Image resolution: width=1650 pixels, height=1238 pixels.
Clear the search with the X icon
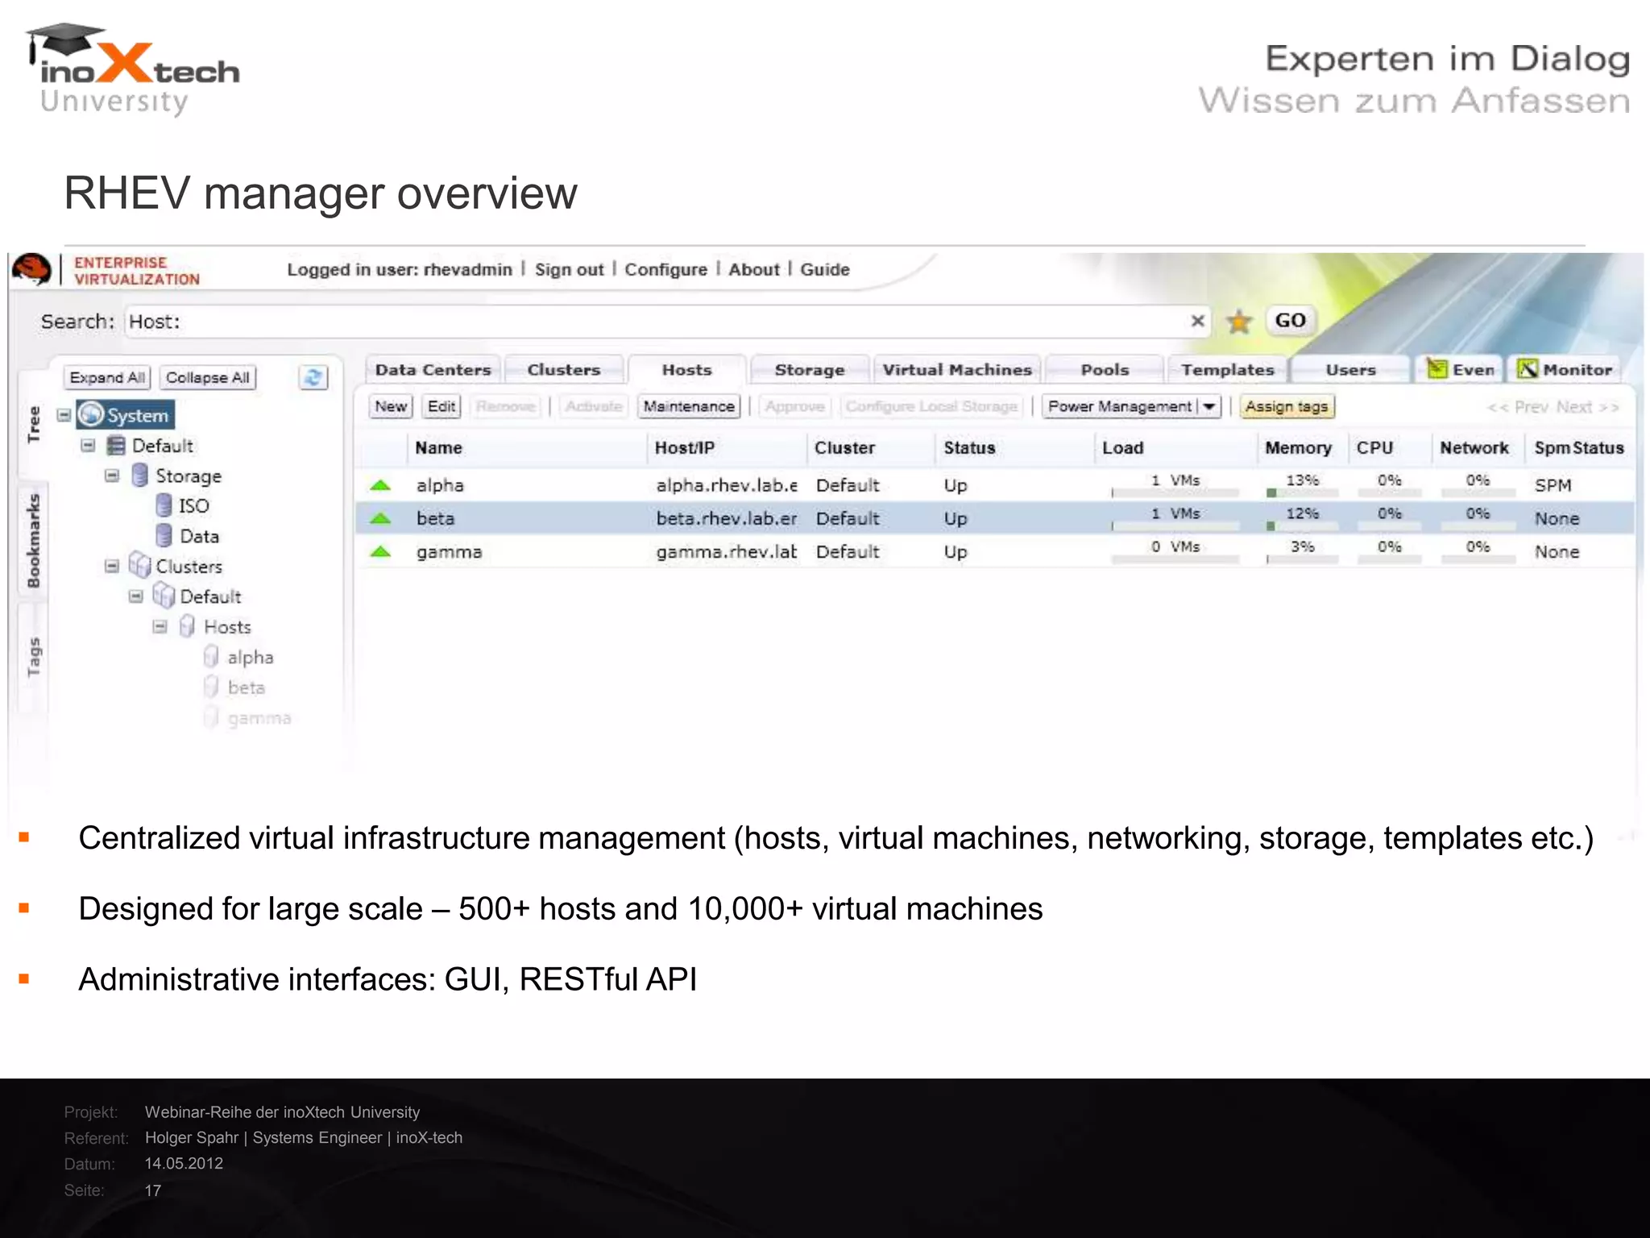[x=1197, y=321]
